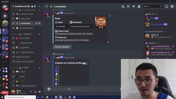
Task: Open the yellow character server icon
Action: tap(5, 24)
